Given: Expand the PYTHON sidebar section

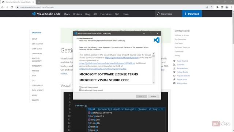Looking at the screenshot, I should click(x=35, y=71).
